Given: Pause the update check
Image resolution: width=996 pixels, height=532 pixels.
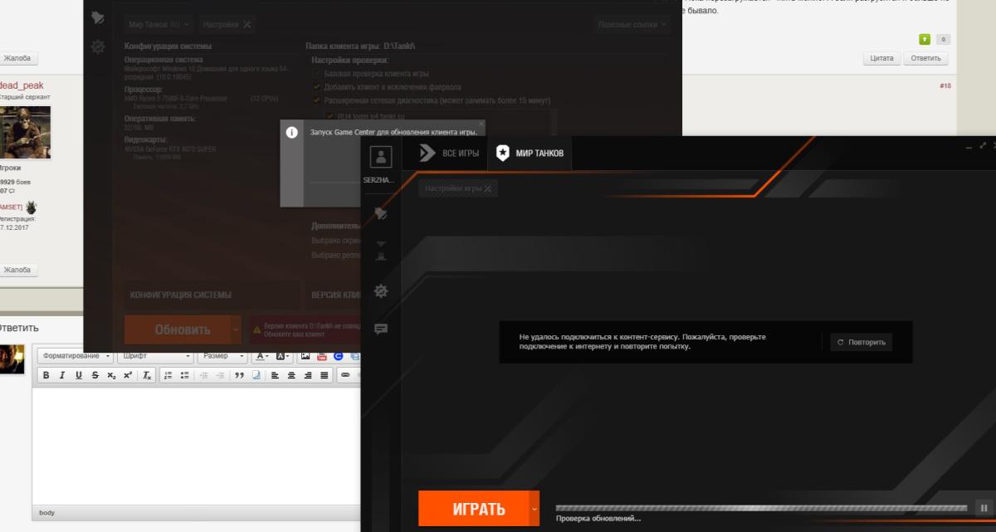Looking at the screenshot, I should (983, 507).
